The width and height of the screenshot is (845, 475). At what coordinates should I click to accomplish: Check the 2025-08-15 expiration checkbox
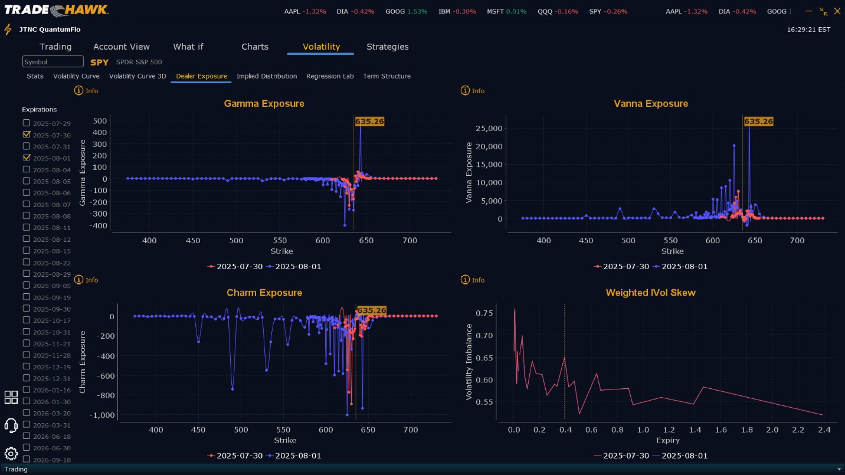(x=26, y=250)
